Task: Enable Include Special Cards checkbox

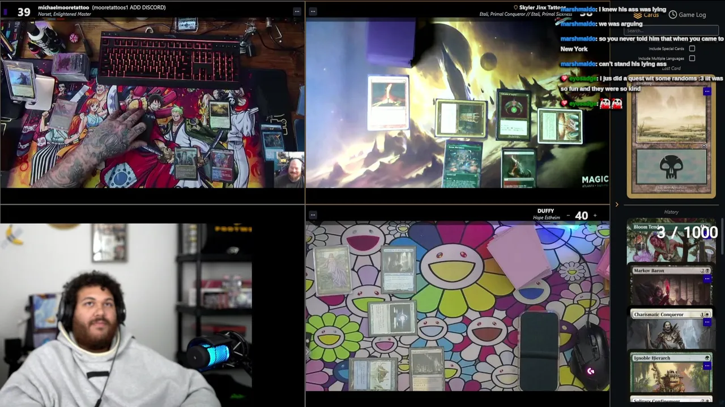Action: coord(692,49)
